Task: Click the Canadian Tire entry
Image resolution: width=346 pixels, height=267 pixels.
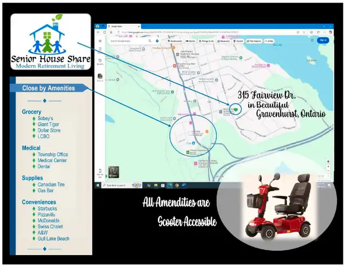Action: click(51, 184)
